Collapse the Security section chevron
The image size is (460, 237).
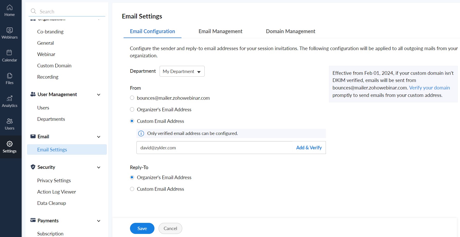(99, 167)
